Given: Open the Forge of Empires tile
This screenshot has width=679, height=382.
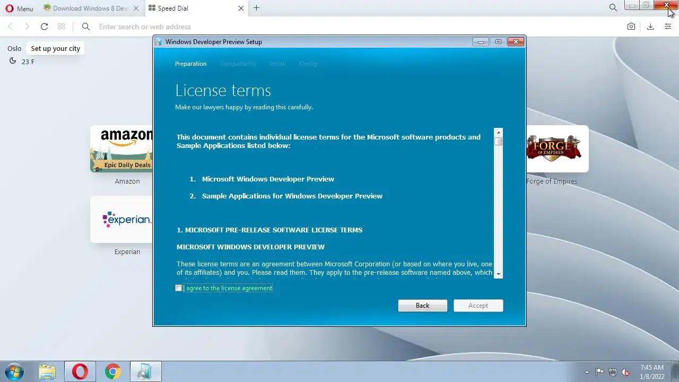Looking at the screenshot, I should 557,149.
